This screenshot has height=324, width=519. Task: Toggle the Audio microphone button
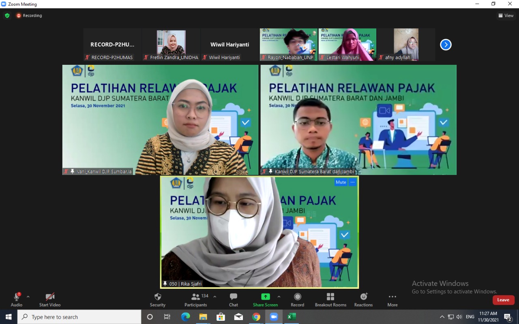[x=17, y=297]
